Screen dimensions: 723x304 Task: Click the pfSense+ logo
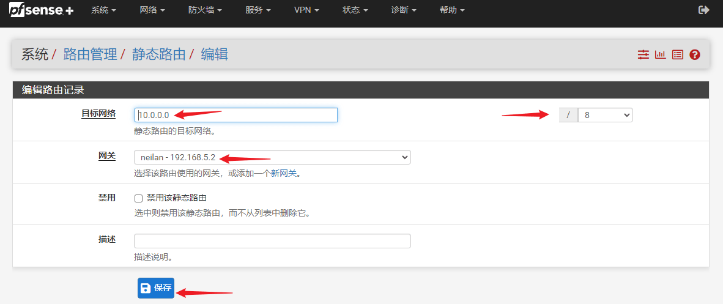(x=41, y=10)
